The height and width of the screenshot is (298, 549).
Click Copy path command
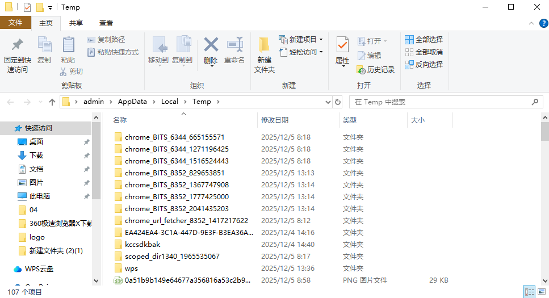[106, 40]
